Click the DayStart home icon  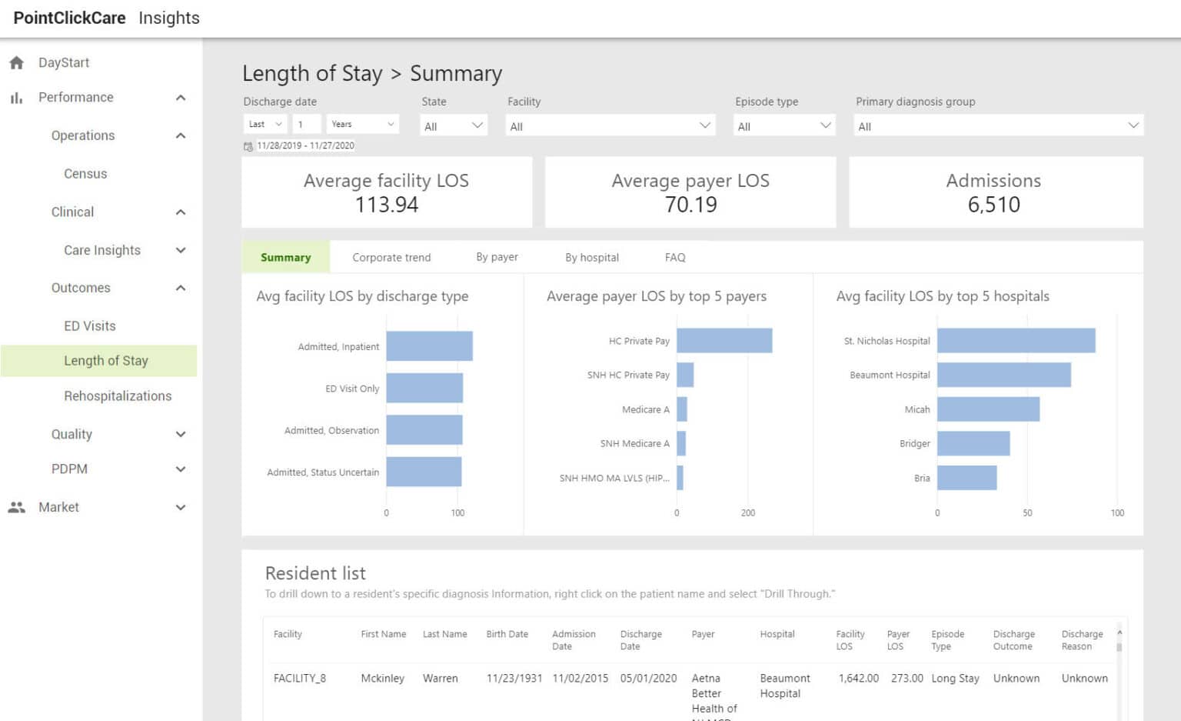coord(17,62)
